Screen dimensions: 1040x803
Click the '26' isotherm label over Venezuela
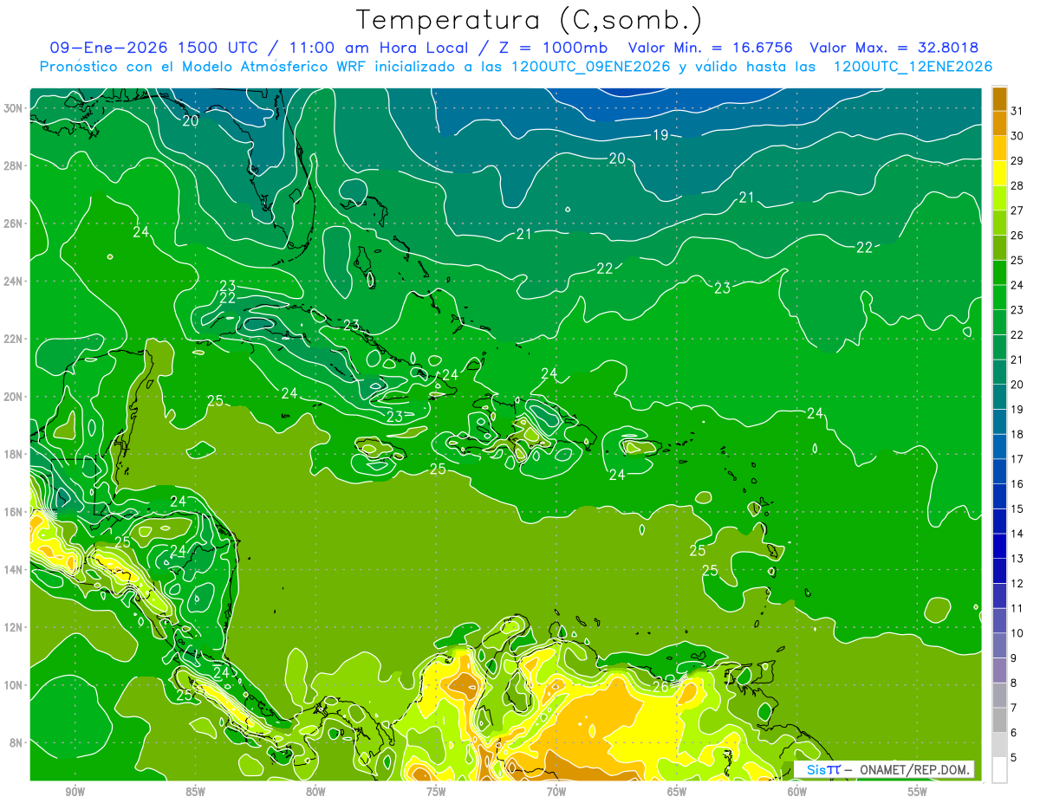[x=660, y=686]
